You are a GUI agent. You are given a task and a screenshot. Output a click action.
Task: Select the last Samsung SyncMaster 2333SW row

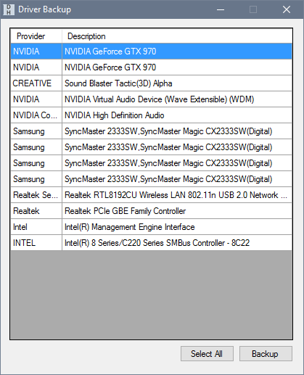tap(152, 179)
